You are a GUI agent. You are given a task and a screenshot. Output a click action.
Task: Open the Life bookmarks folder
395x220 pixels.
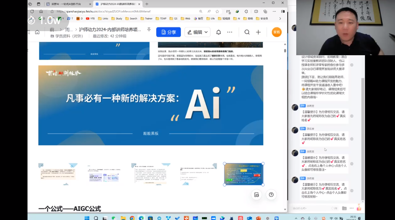210,19
